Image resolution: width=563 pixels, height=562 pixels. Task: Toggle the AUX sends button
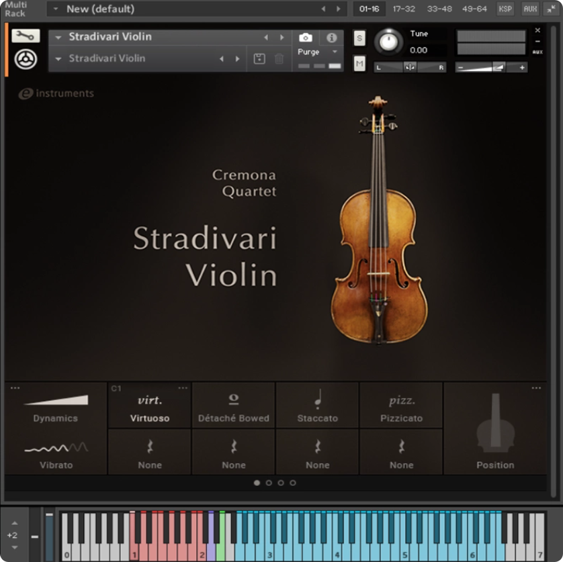(x=530, y=9)
